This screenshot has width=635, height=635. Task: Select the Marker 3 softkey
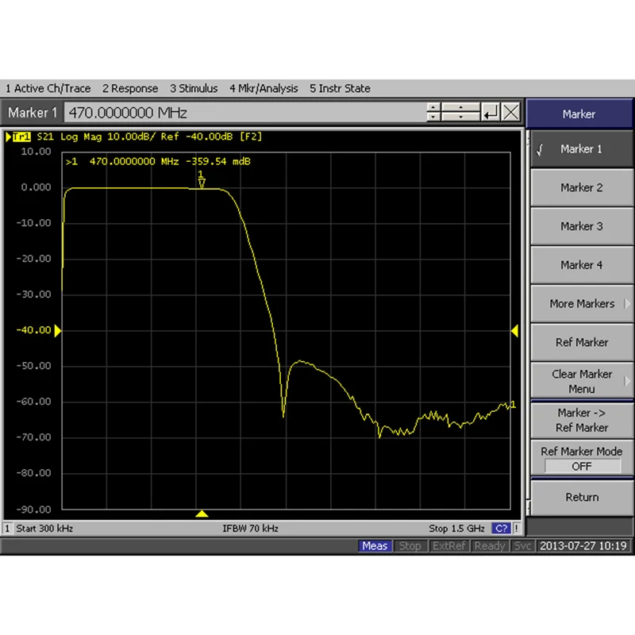582,226
